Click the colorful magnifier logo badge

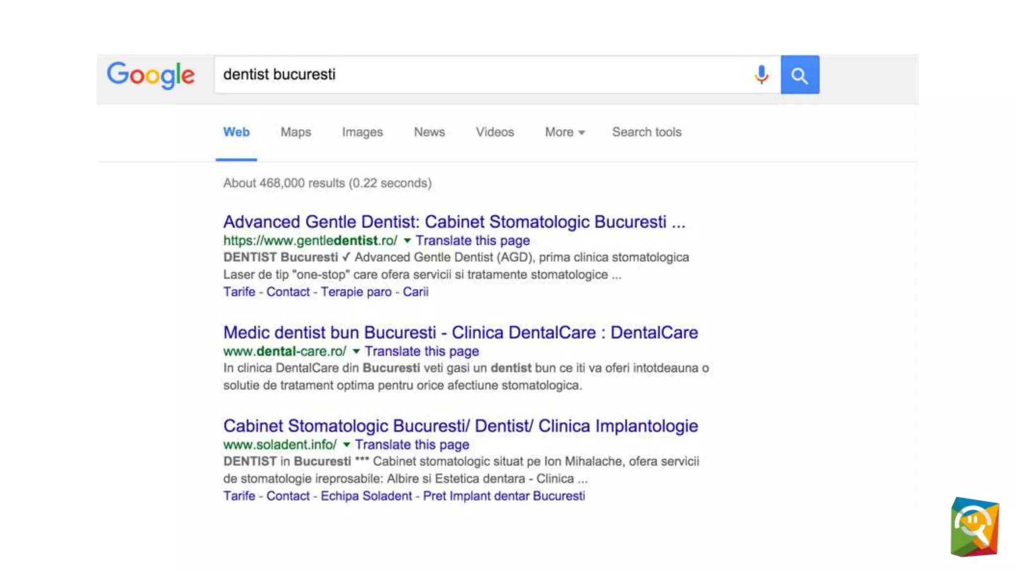click(x=974, y=527)
